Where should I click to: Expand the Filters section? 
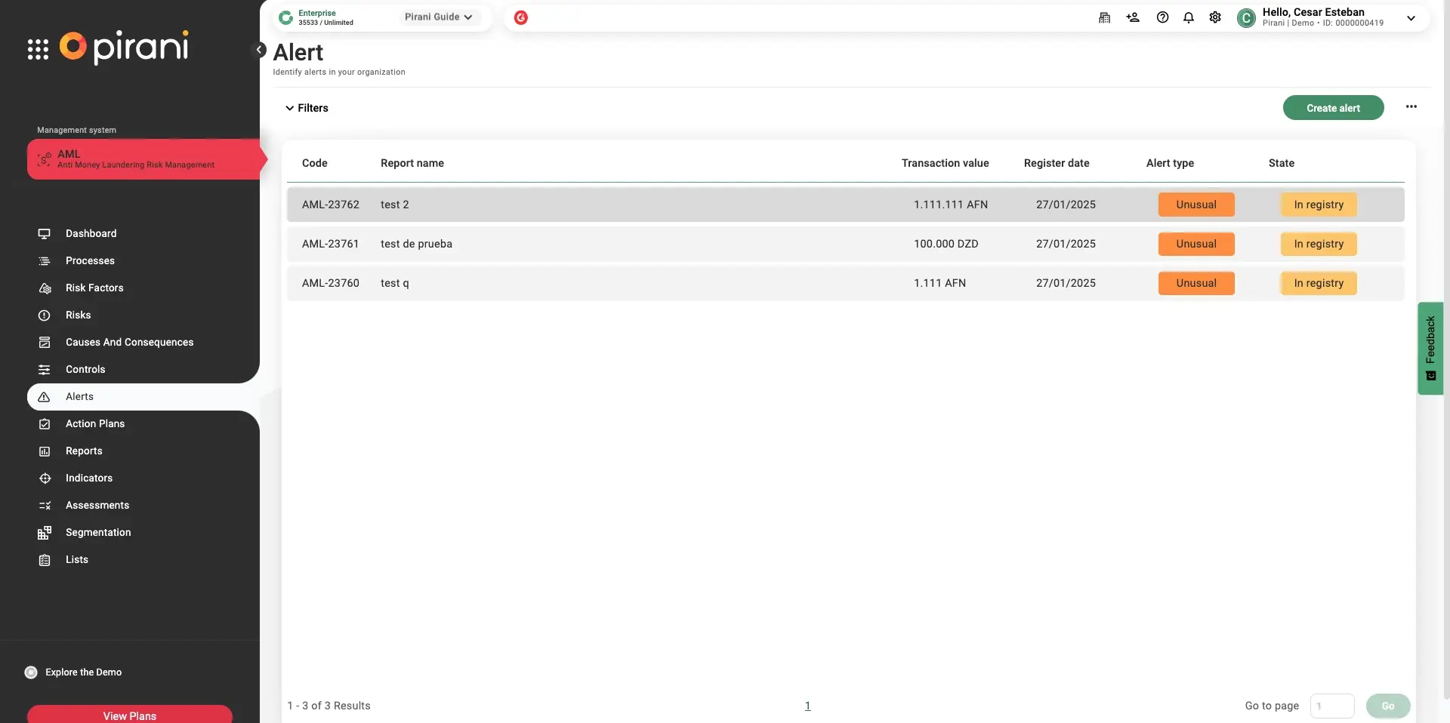coord(307,108)
